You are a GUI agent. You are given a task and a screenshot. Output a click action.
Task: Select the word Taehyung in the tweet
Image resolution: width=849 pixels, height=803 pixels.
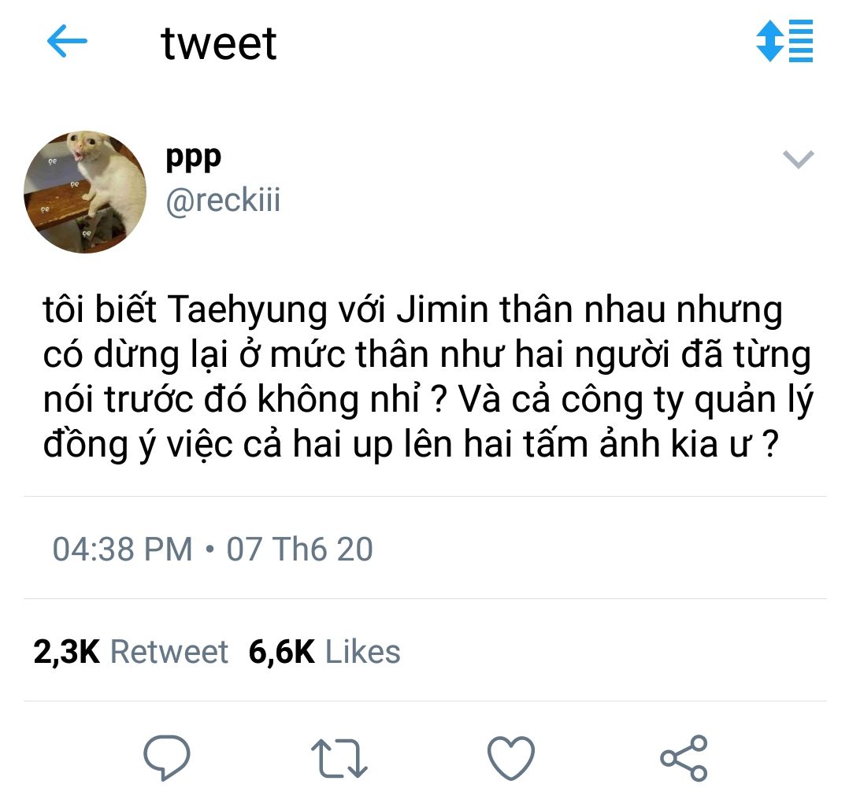[247, 311]
